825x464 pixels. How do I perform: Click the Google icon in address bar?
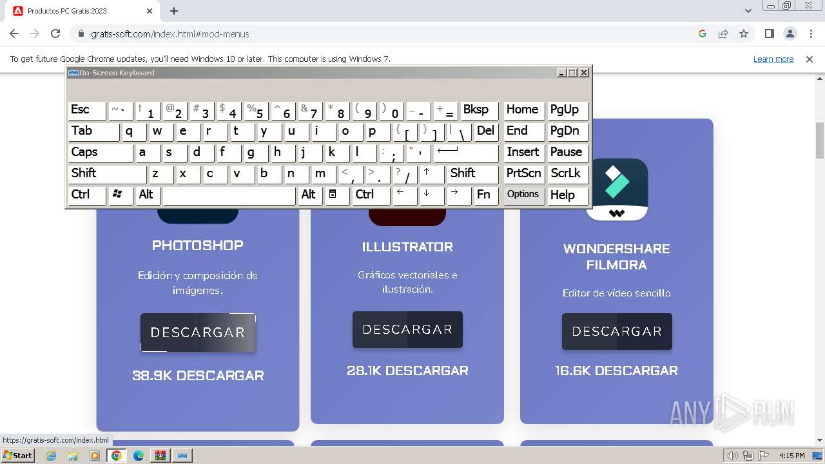703,34
